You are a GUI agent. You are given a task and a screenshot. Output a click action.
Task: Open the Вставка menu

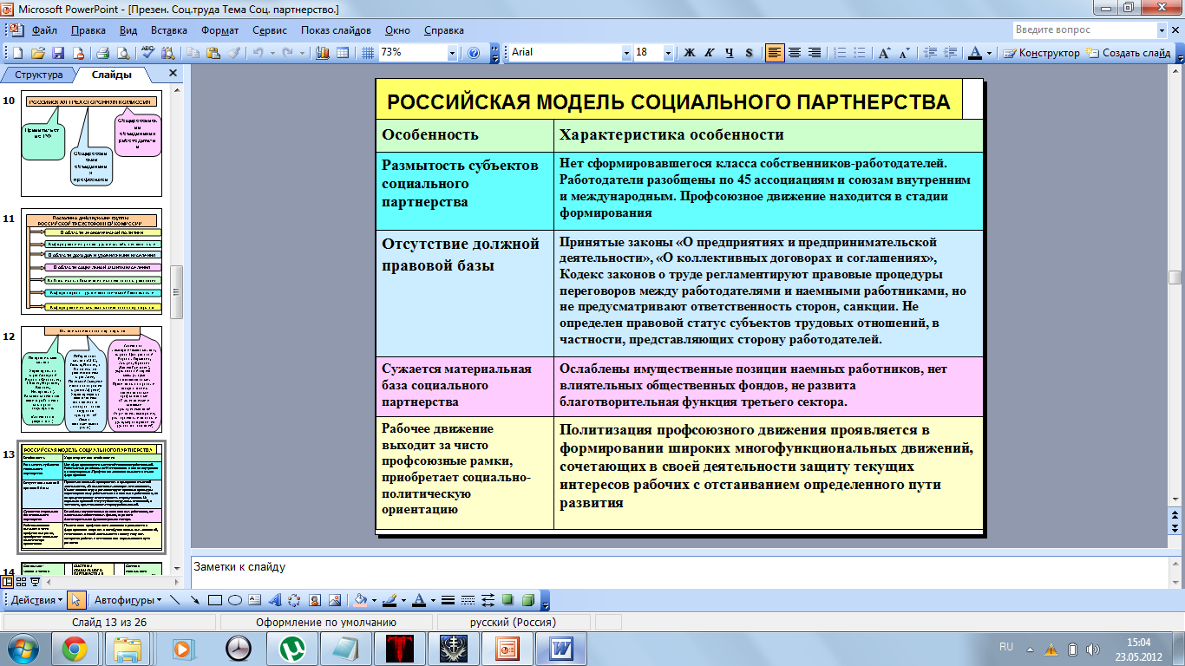(x=169, y=29)
